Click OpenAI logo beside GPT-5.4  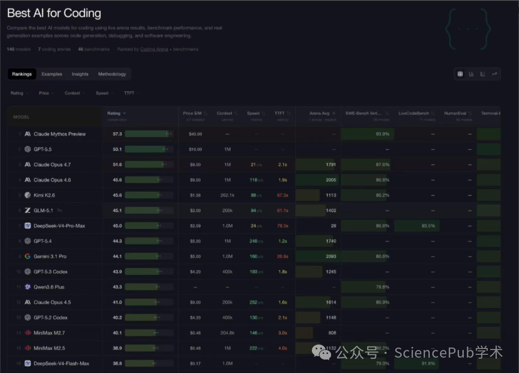tap(28, 241)
